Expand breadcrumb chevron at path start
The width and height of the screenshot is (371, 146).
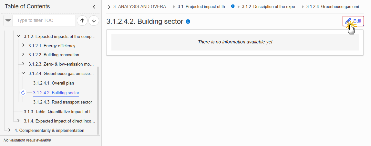[x=109, y=7]
